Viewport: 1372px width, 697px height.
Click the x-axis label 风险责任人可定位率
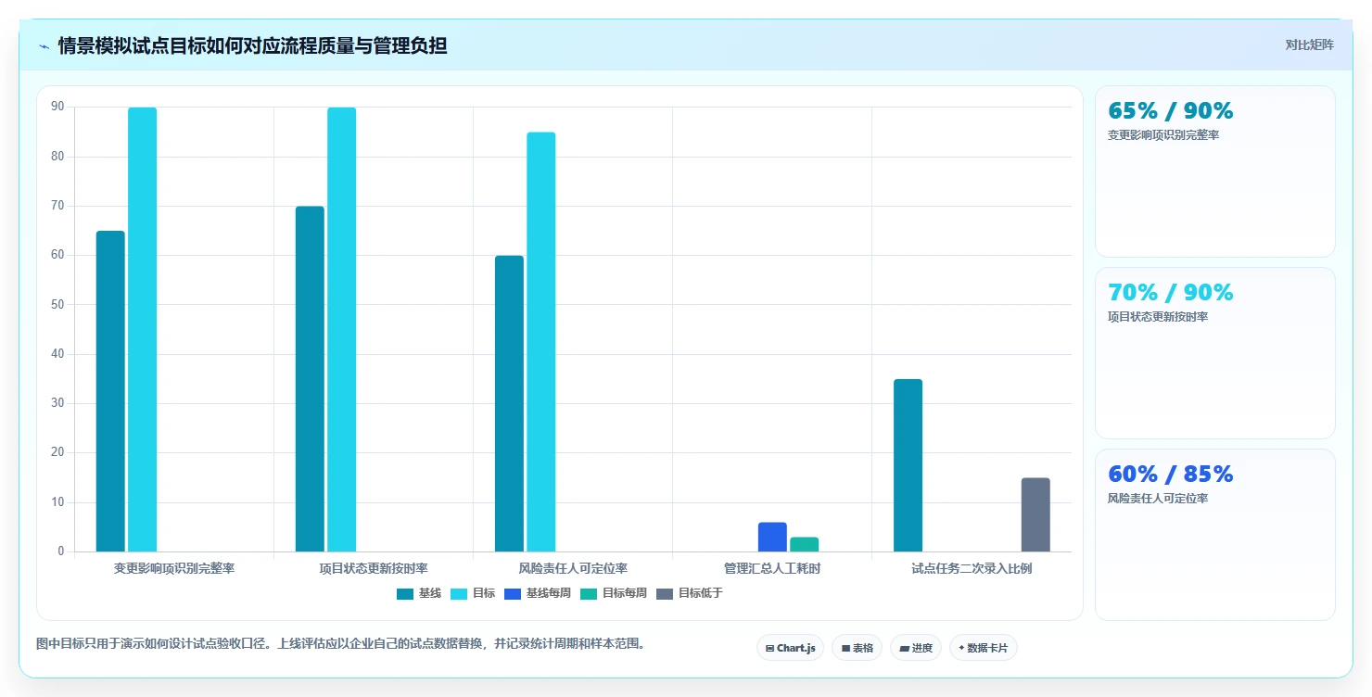click(573, 568)
